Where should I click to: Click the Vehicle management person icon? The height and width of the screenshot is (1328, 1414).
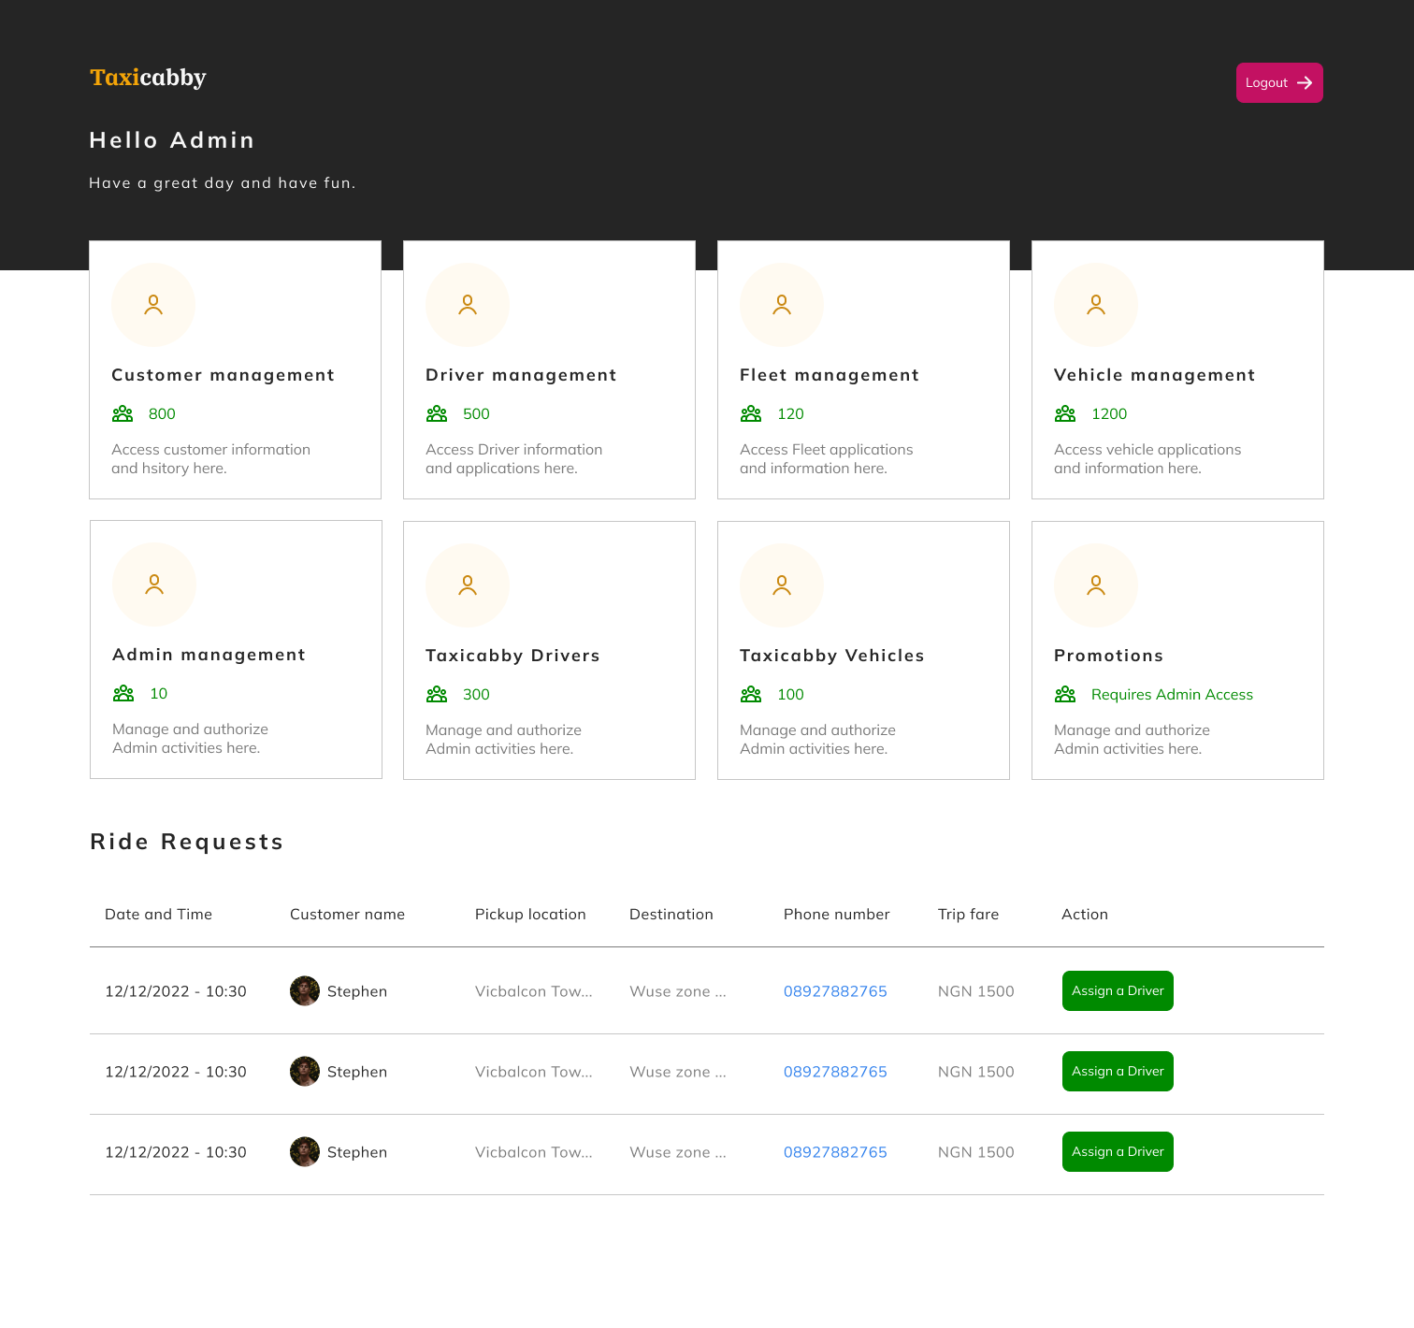[x=1095, y=304]
